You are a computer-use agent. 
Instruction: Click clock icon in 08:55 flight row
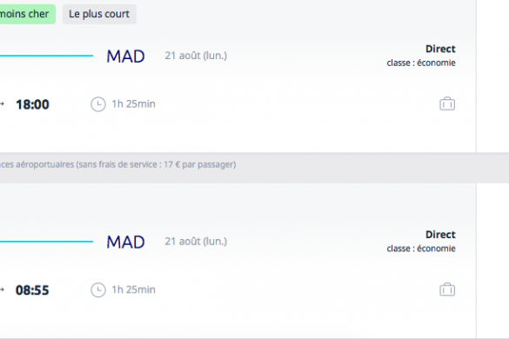tap(98, 290)
